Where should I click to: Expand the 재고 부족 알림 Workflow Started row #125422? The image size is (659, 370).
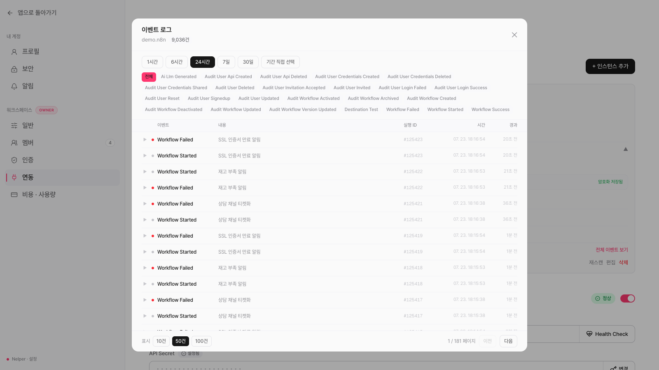(x=145, y=172)
